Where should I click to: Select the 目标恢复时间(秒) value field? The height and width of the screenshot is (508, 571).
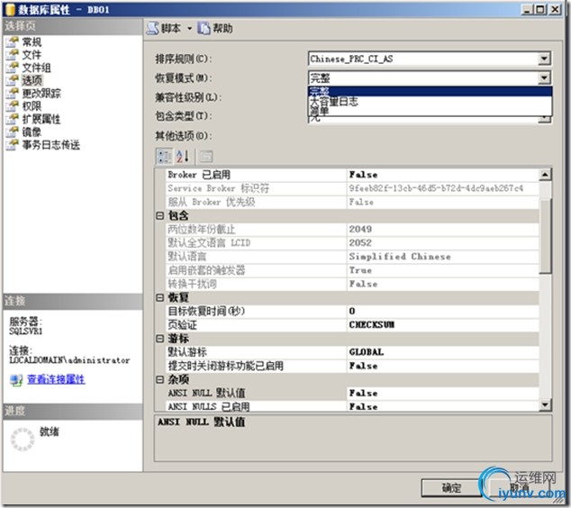[443, 312]
